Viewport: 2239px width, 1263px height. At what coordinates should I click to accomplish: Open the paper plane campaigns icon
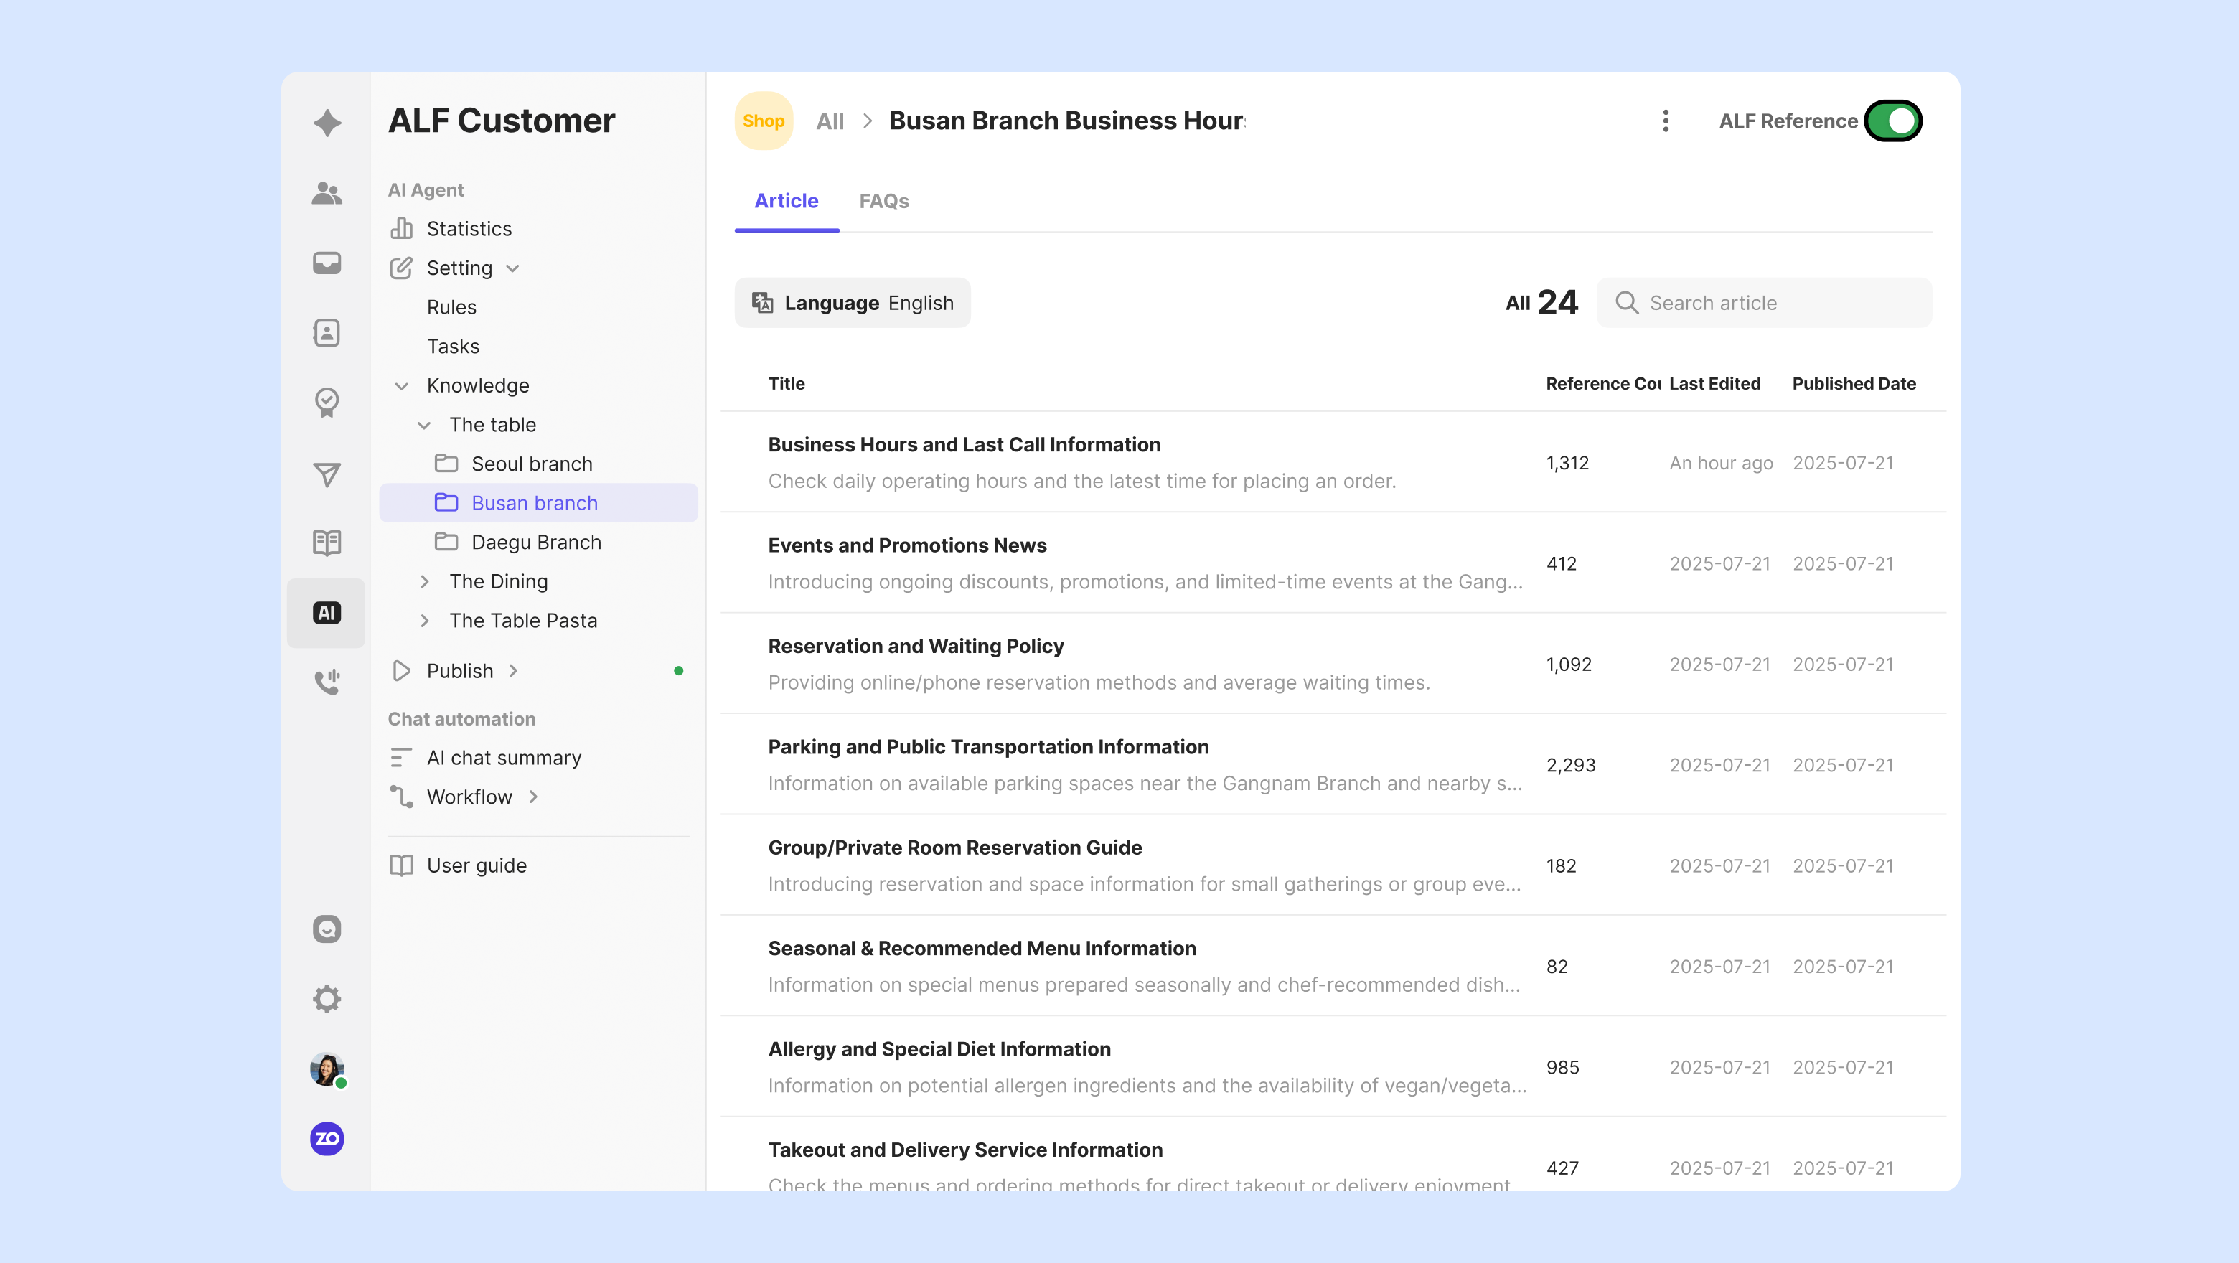click(326, 474)
